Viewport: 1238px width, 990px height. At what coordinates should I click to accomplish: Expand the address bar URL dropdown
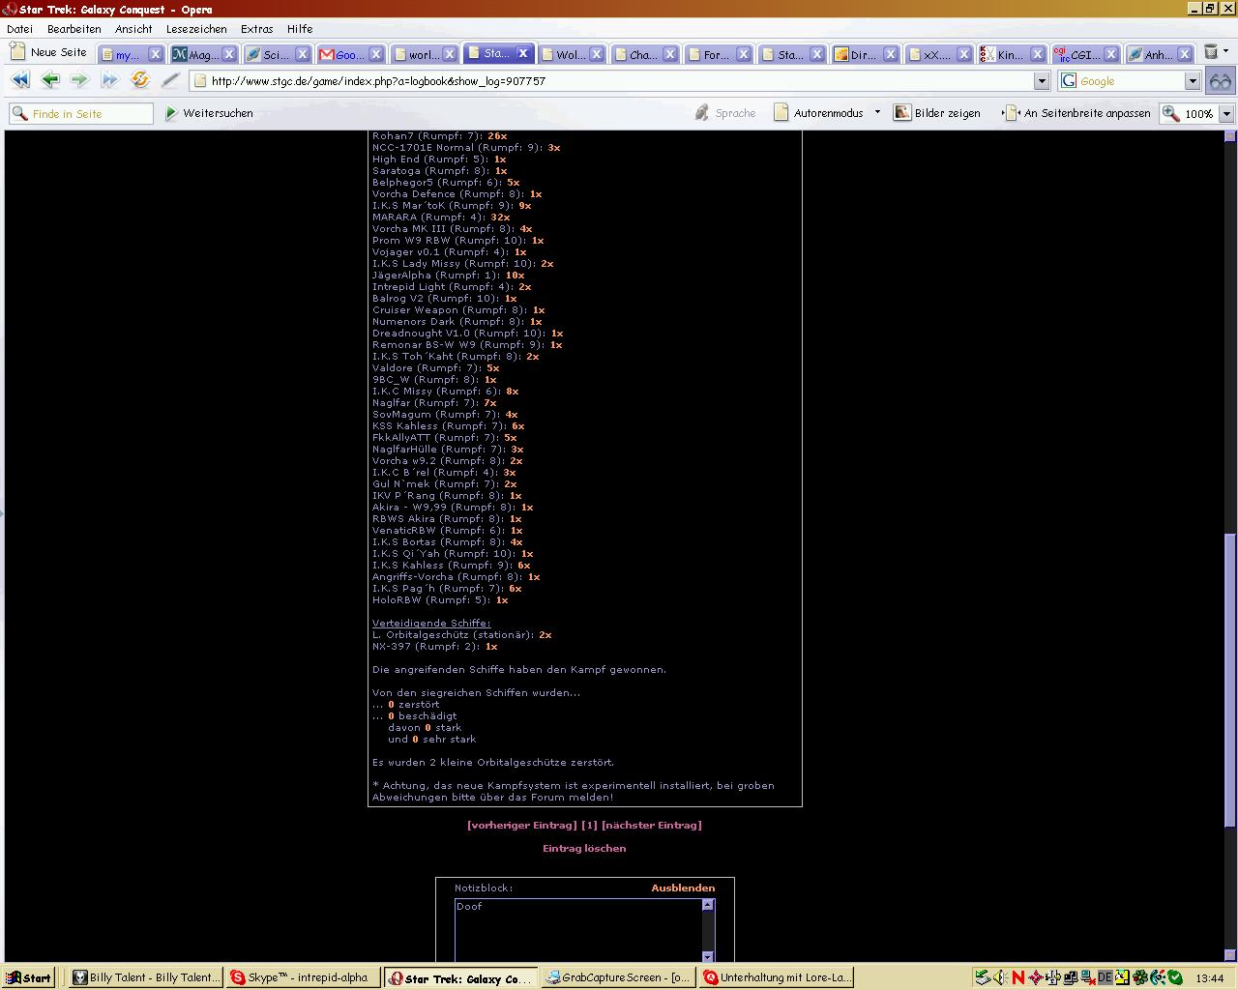tap(1042, 81)
